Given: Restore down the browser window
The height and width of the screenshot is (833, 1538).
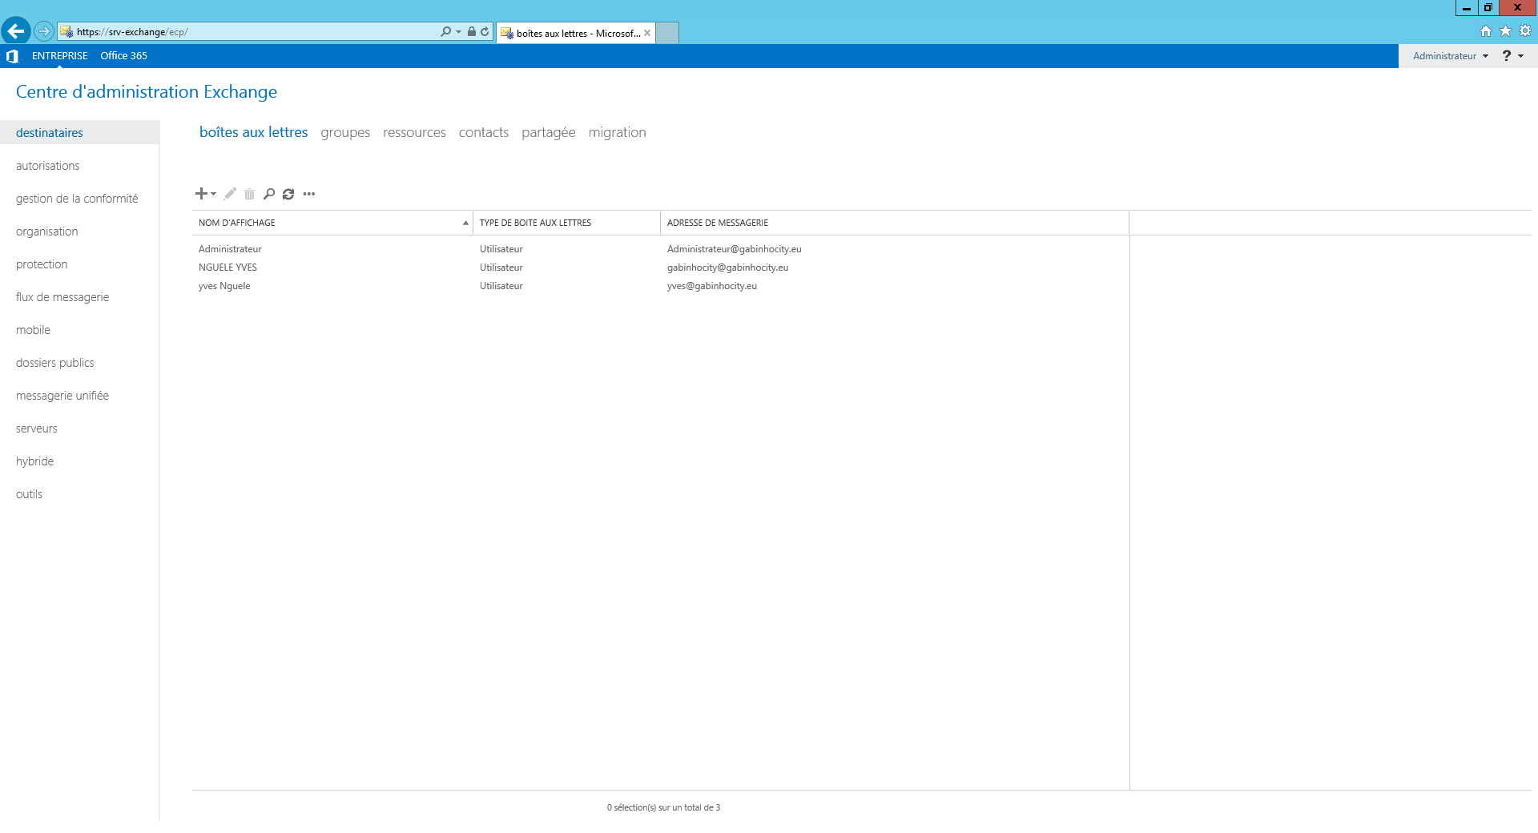Looking at the screenshot, I should [1488, 8].
